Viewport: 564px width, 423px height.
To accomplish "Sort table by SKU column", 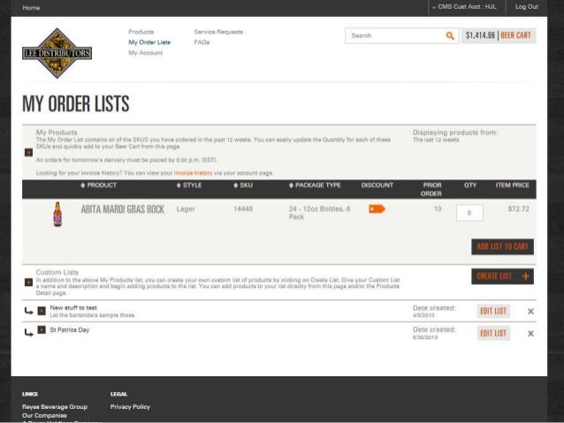I will (243, 185).
